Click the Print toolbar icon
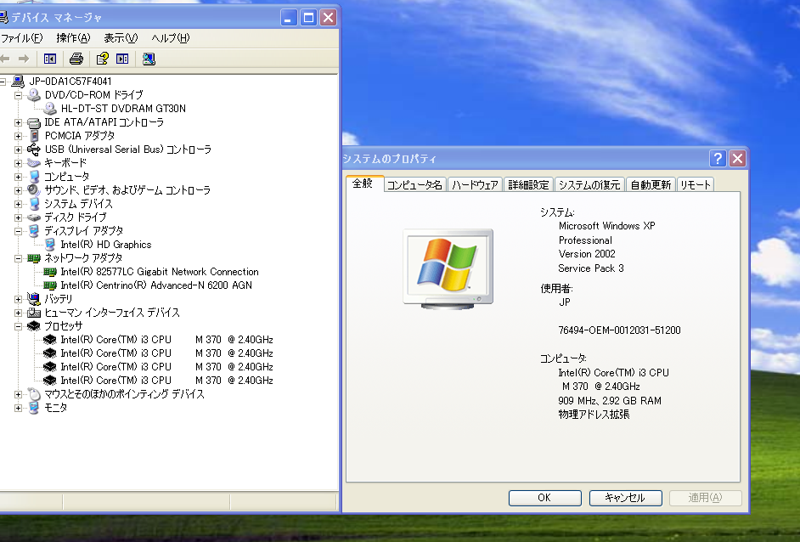This screenshot has height=542, width=800. coord(76,59)
